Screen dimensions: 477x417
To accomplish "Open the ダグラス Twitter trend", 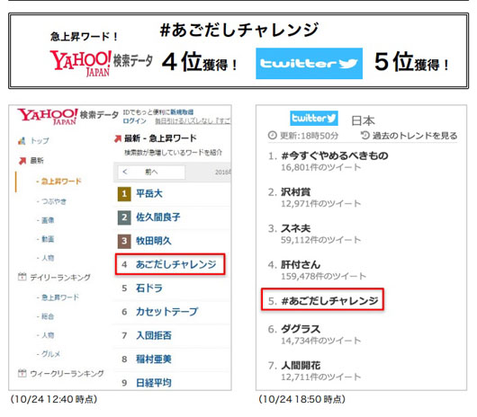I will [301, 329].
